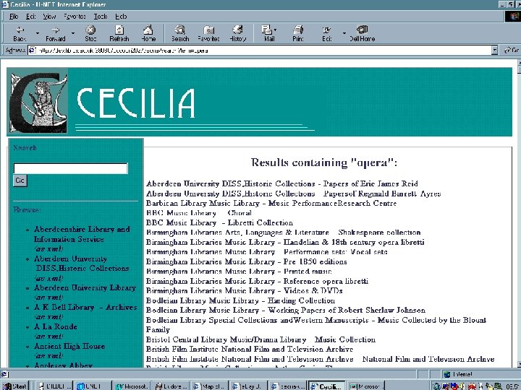
Task: Go to the Home page
Action: point(148,33)
